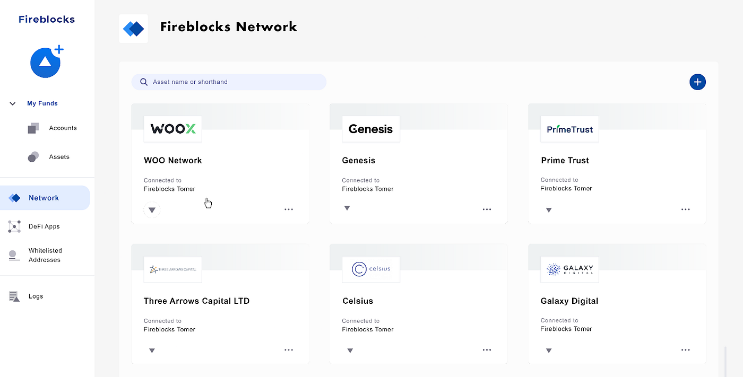This screenshot has height=377, width=743.
Task: Open more options menu on Genesis card
Action: coord(487,209)
